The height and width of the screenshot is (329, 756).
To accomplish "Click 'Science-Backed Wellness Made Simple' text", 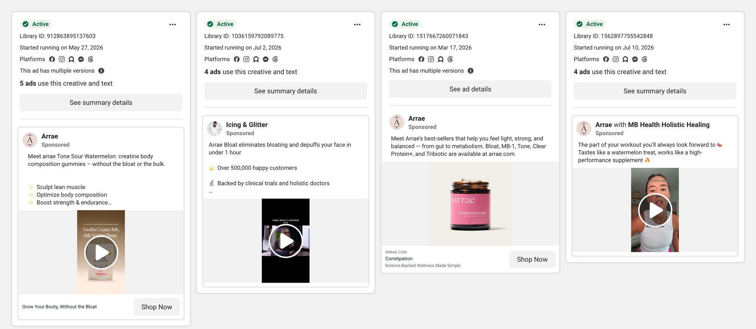I will (423, 266).
